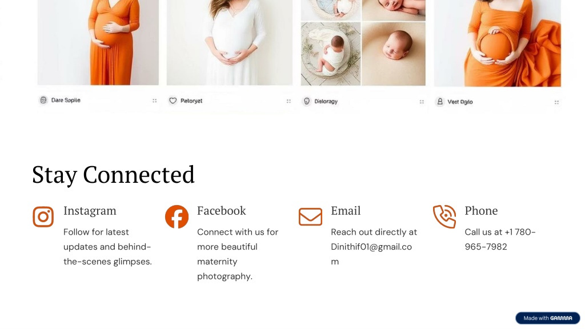Click the Email envelope icon
This screenshot has height=329, width=585.
tap(310, 216)
